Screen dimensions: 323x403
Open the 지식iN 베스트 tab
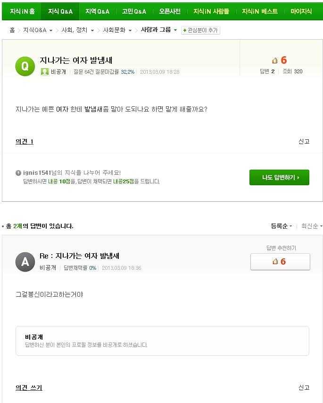click(x=260, y=11)
